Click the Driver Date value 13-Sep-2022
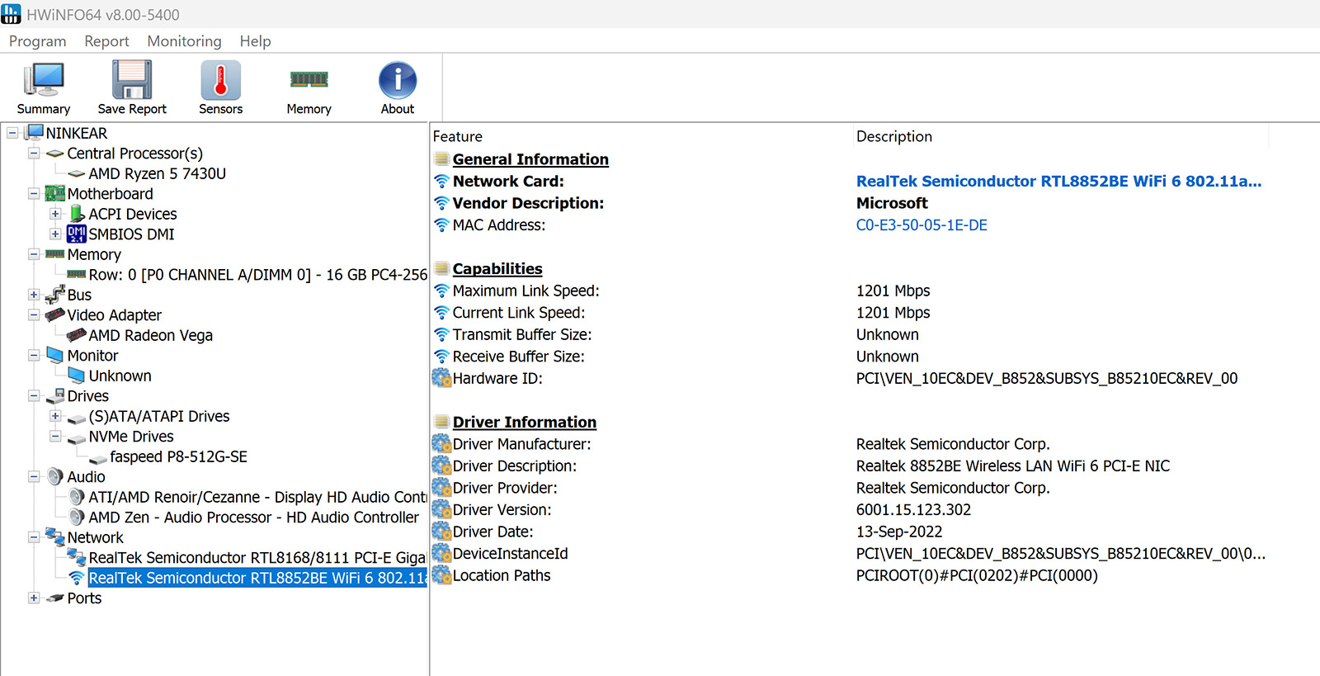This screenshot has width=1320, height=676. (899, 532)
